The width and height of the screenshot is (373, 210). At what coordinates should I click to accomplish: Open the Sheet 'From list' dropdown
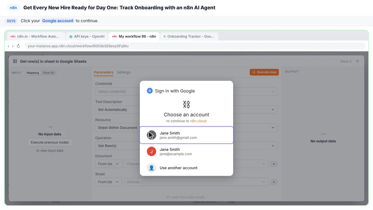[108, 182]
